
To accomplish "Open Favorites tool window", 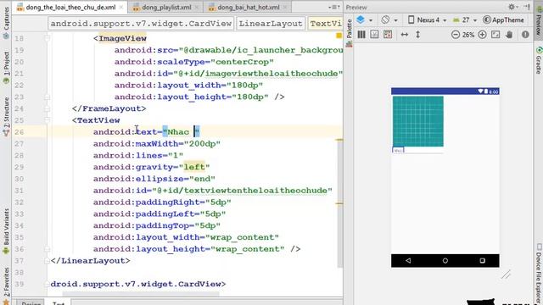I will click(6, 286).
